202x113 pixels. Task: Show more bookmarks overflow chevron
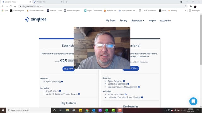[186, 11]
